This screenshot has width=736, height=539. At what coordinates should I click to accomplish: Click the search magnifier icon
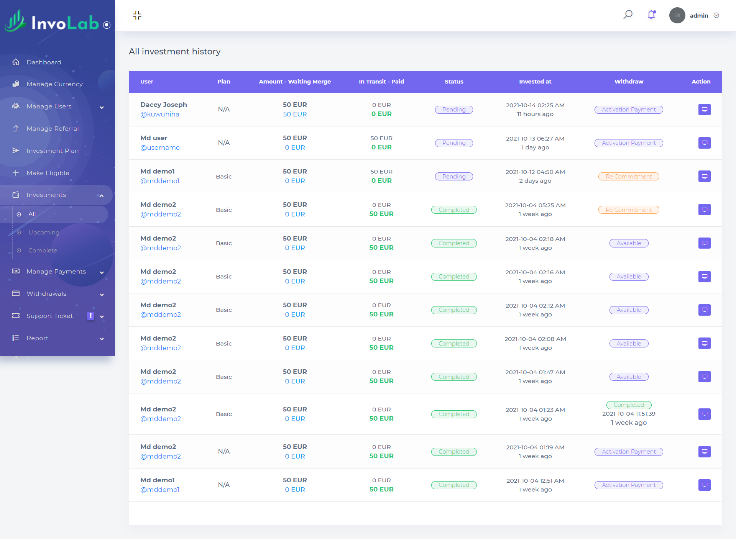coord(628,15)
